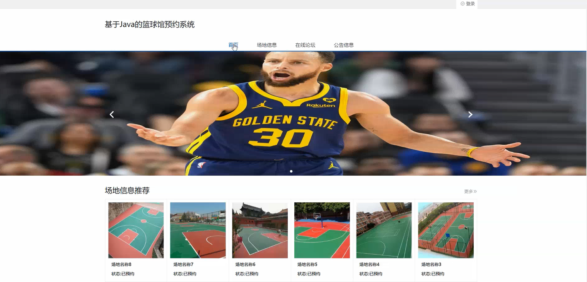The image size is (587, 282).
Task: Open thumbnail of 场地名称6 court
Action: (260, 230)
